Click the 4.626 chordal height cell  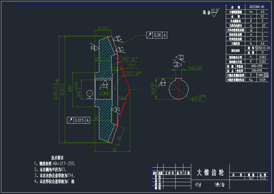pyautogui.click(x=262, y=80)
